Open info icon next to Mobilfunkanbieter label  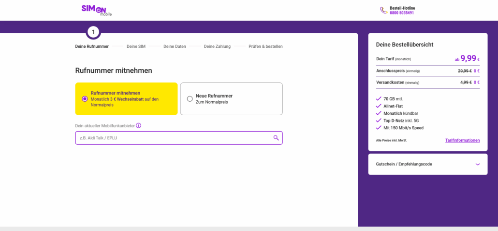coord(138,125)
